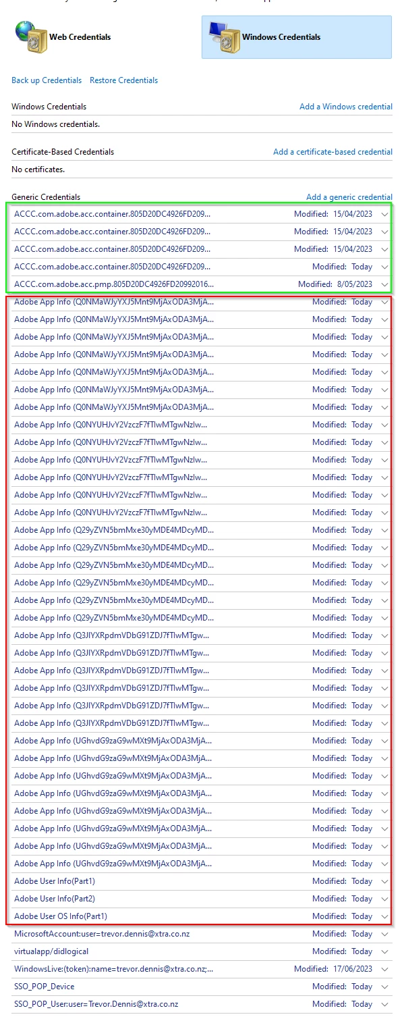Expand chevron of the ACCC.com.adobe.acc.pmp entry
This screenshot has height=1023, width=406.
tap(384, 284)
